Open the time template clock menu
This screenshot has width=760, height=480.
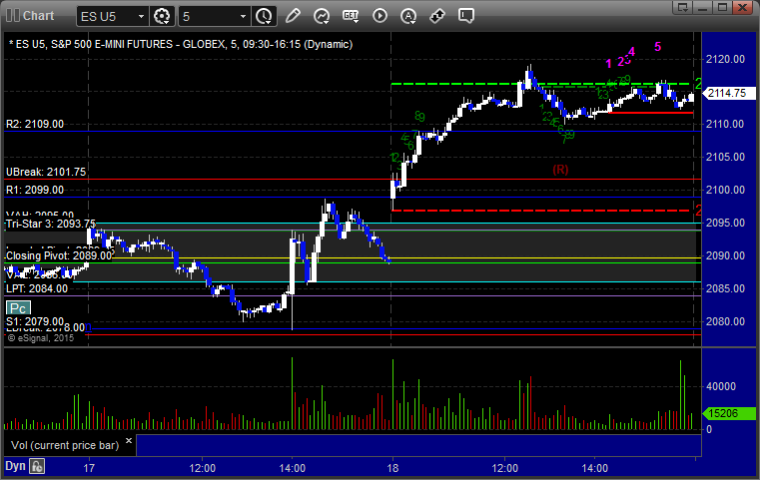click(265, 16)
